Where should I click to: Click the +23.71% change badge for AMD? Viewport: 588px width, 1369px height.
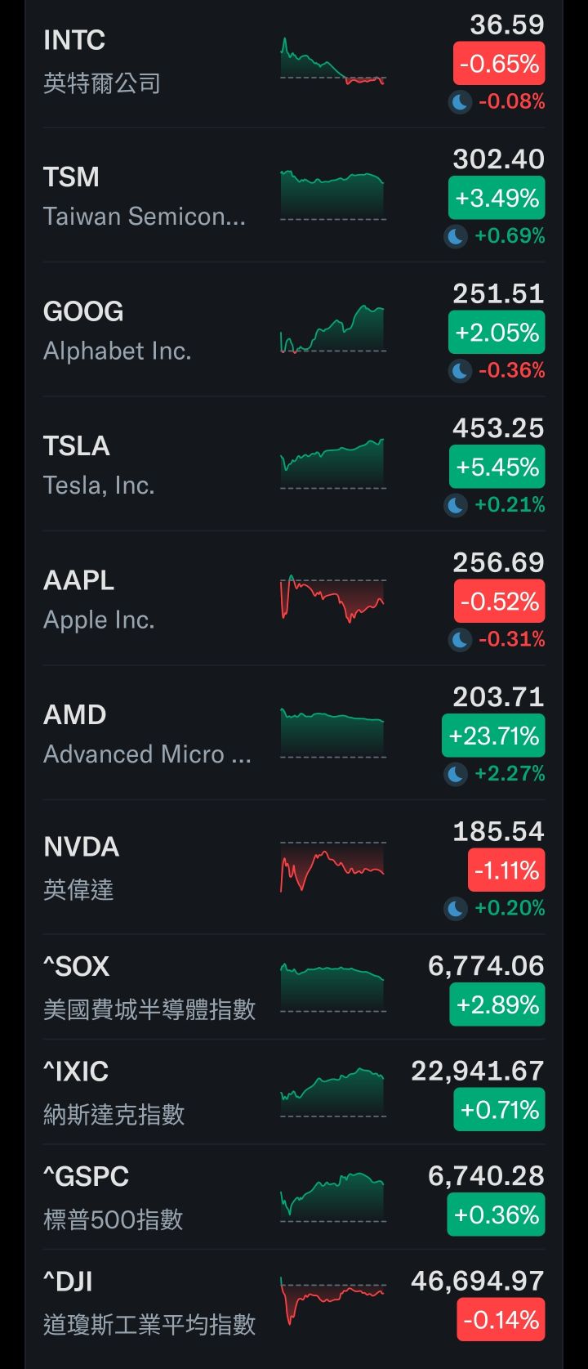[x=493, y=736]
